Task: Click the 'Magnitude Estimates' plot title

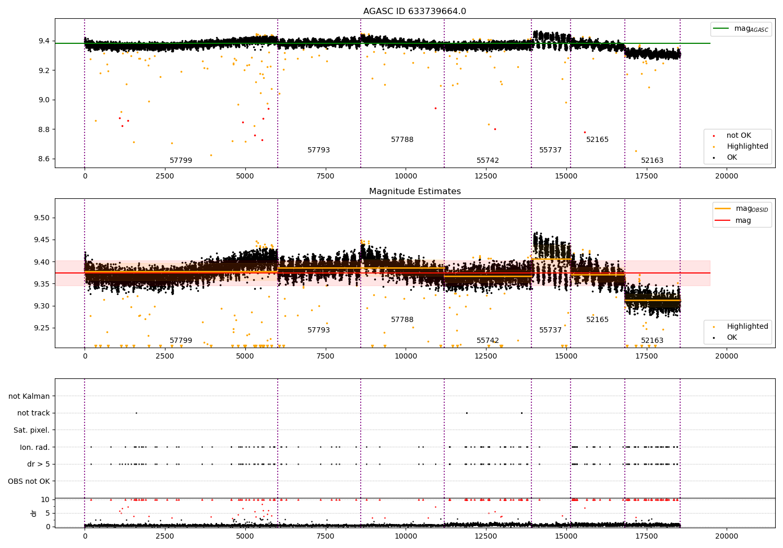Action: tap(414, 192)
